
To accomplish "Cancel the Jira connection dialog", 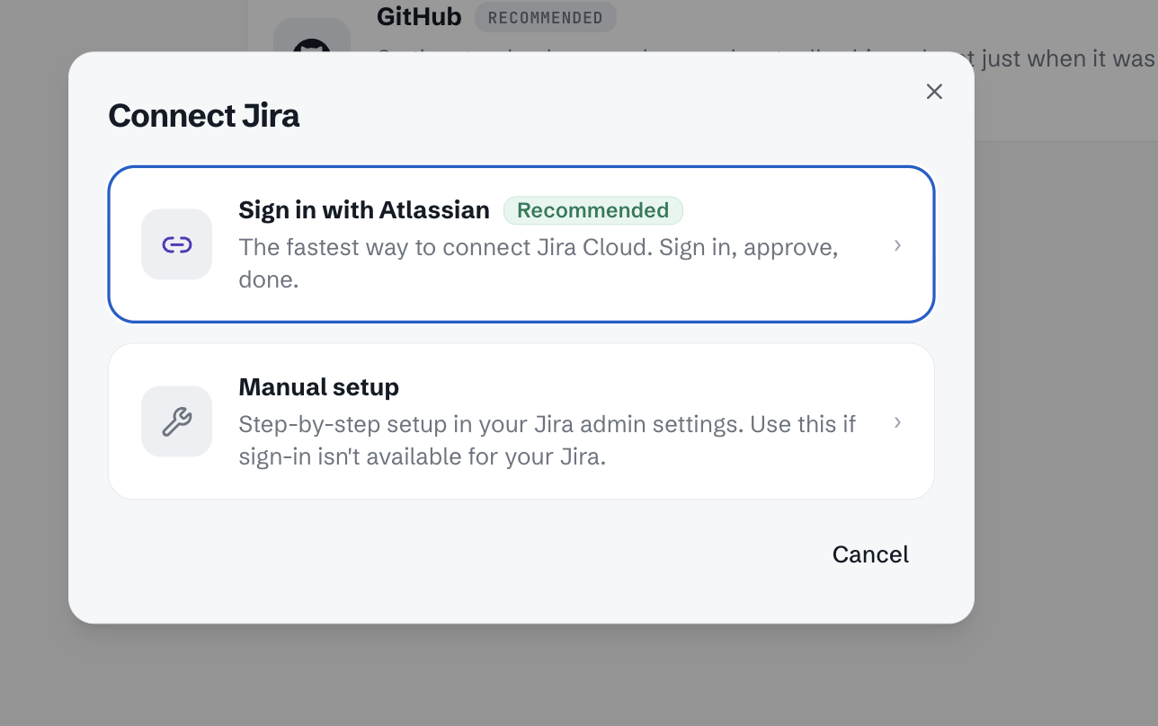I will 870,554.
